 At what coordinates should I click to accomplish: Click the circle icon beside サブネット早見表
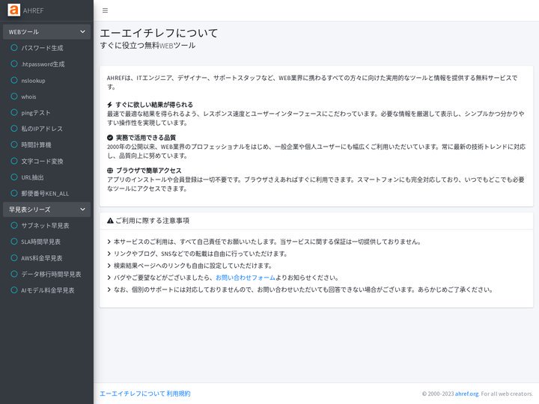[14, 225]
